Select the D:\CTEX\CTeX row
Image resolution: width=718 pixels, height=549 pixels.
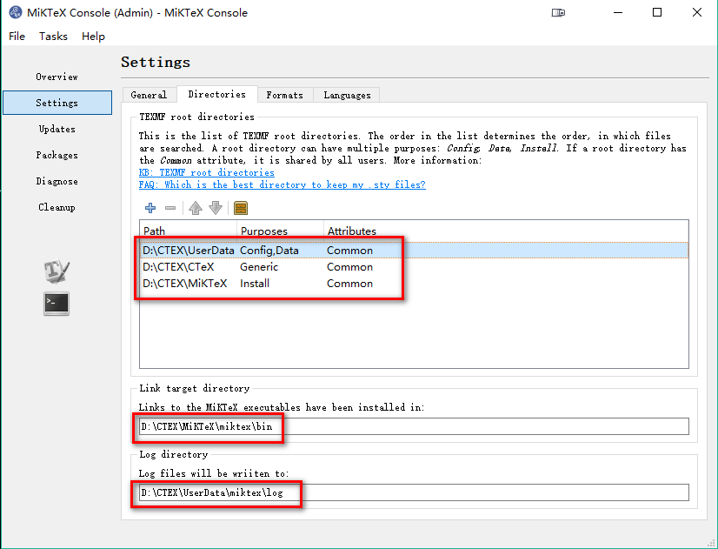(414, 267)
